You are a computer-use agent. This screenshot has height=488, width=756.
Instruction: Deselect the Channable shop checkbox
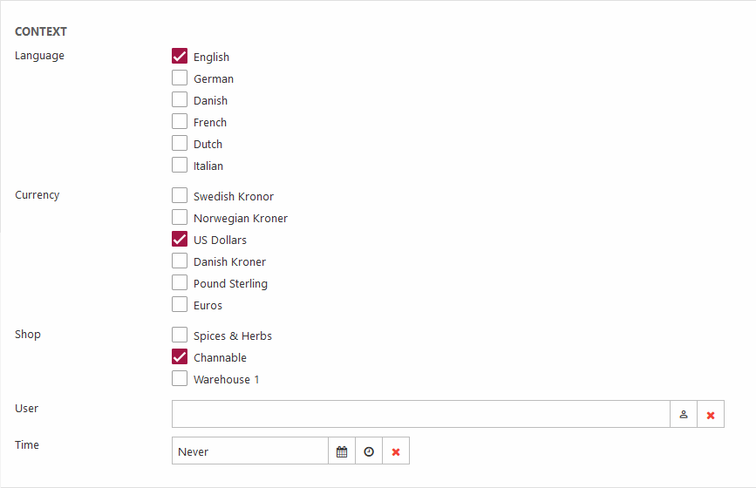pos(180,357)
